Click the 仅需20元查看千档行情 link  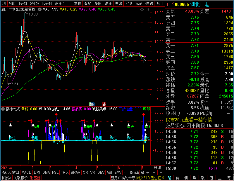(189, 120)
